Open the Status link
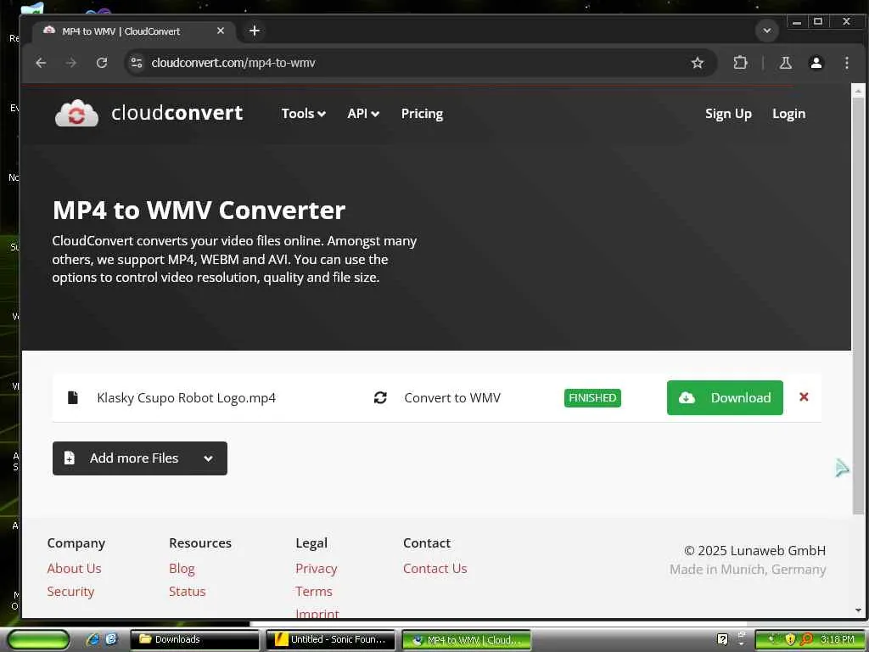Viewport: 869px width, 652px height. pos(188,592)
